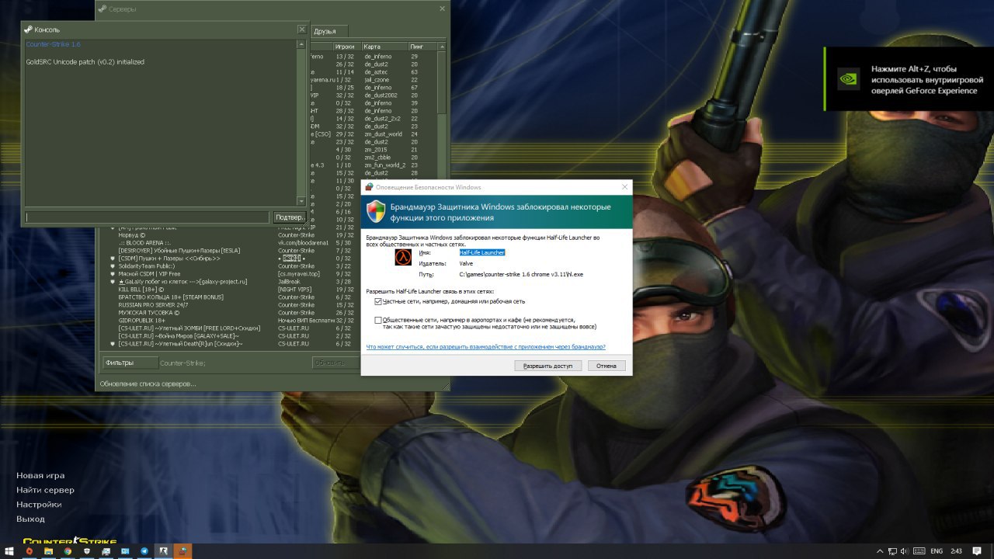This screenshot has height=559, width=994.
Task: Click the Counter-Strike taskbar icon
Action: pyautogui.click(x=164, y=551)
